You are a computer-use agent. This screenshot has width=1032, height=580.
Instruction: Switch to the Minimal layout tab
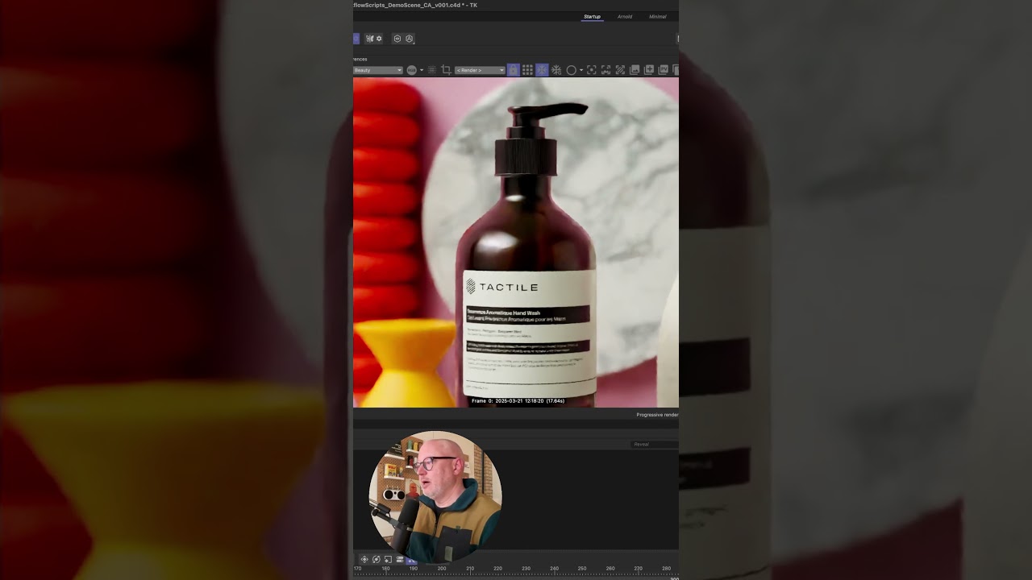(x=658, y=16)
